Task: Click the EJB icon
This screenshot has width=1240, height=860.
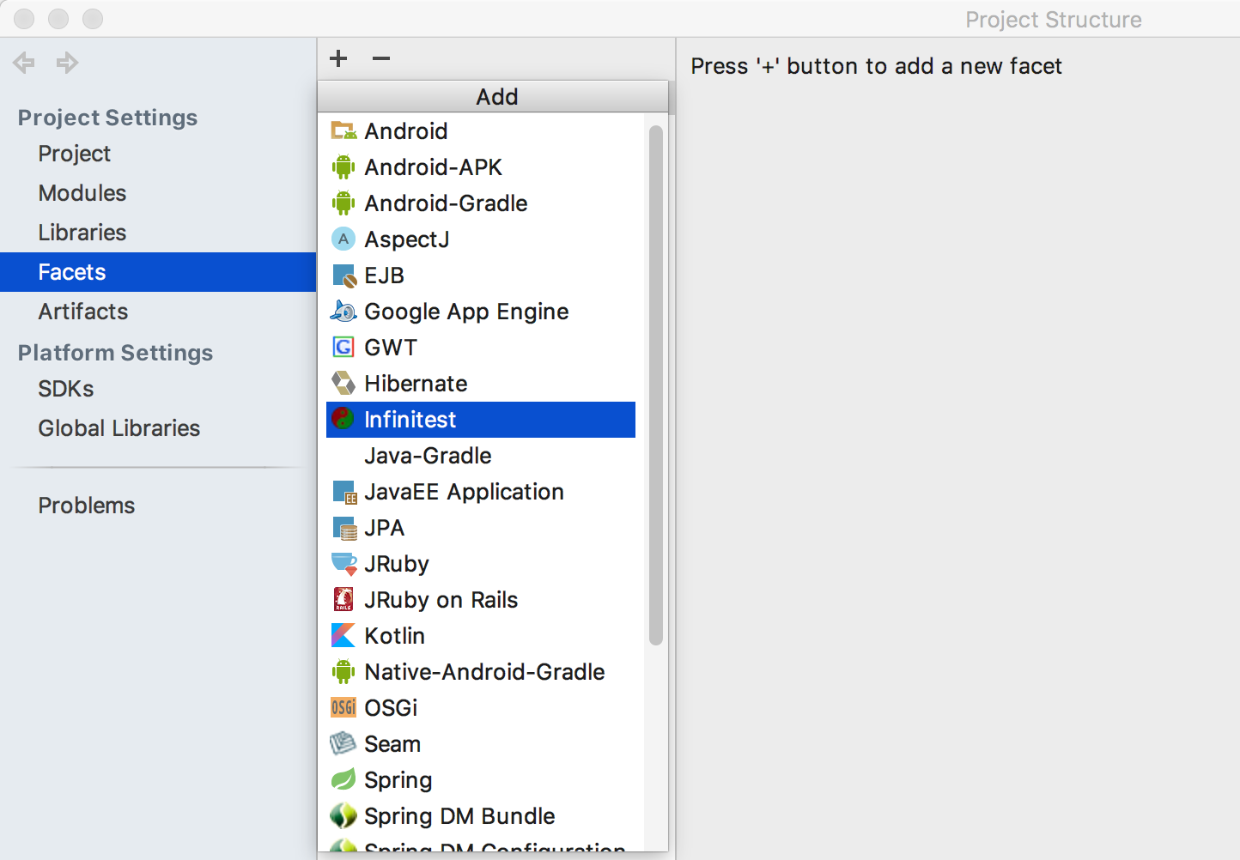Action: click(x=343, y=276)
